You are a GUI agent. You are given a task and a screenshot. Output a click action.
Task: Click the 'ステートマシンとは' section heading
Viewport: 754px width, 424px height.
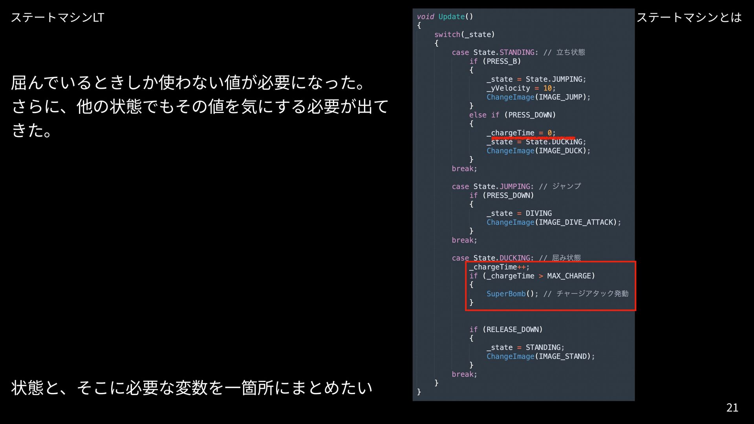pos(689,17)
